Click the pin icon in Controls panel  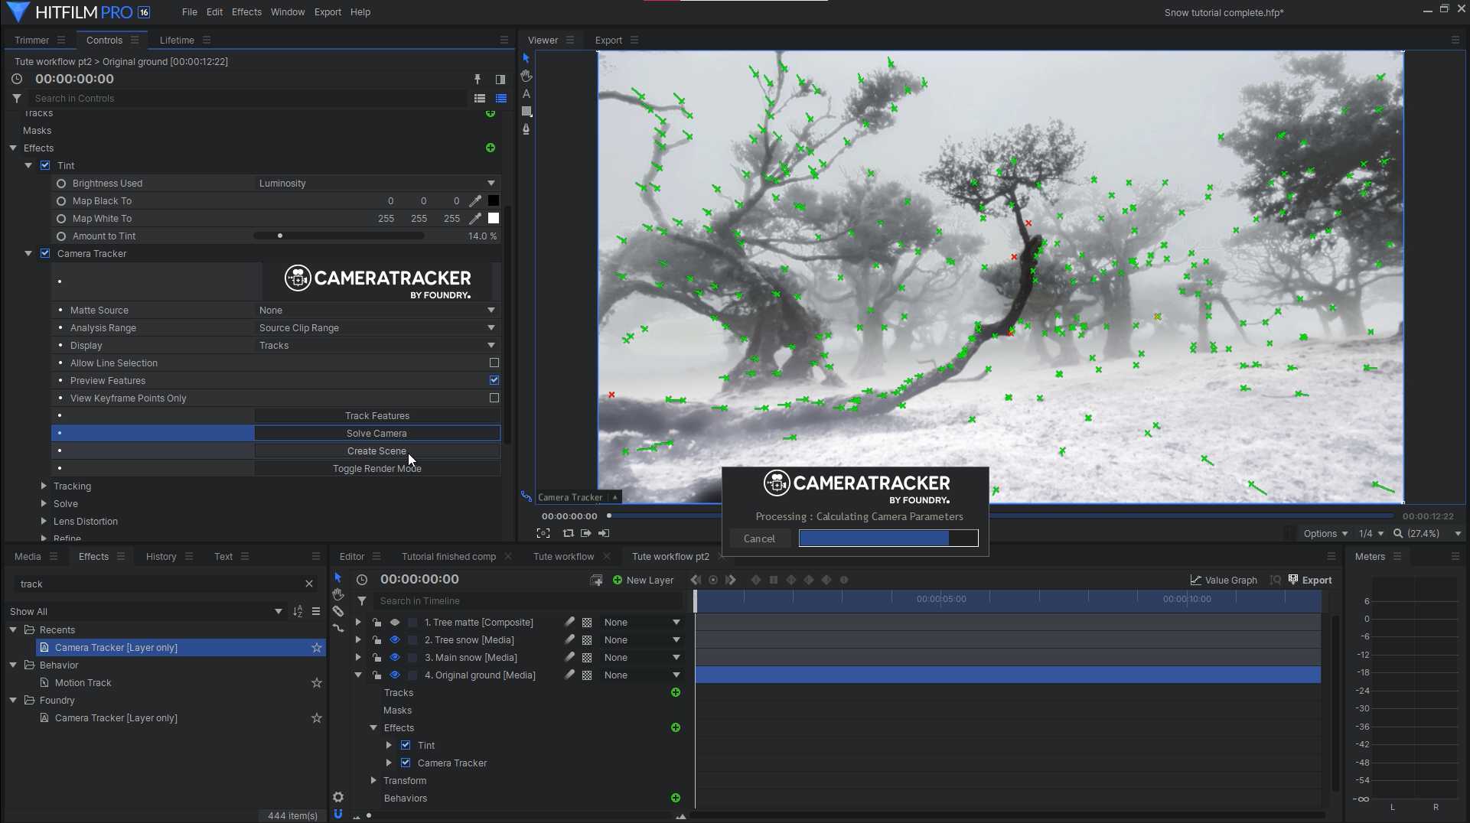(x=477, y=80)
